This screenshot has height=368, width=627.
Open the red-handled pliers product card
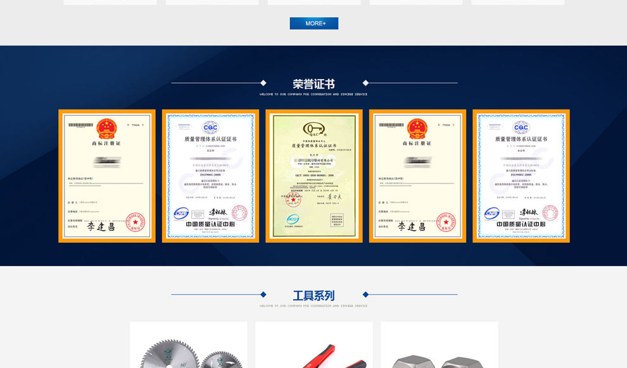click(314, 345)
